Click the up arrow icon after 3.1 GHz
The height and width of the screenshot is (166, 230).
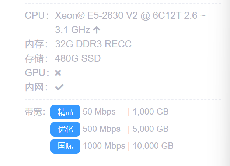click(97, 30)
